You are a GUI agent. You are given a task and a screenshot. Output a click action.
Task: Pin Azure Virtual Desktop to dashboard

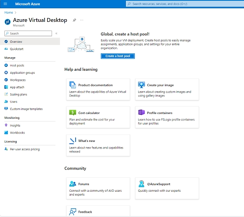[x=74, y=20]
